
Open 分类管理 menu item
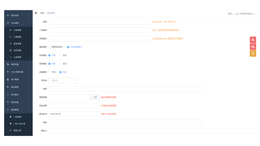coord(19,30)
